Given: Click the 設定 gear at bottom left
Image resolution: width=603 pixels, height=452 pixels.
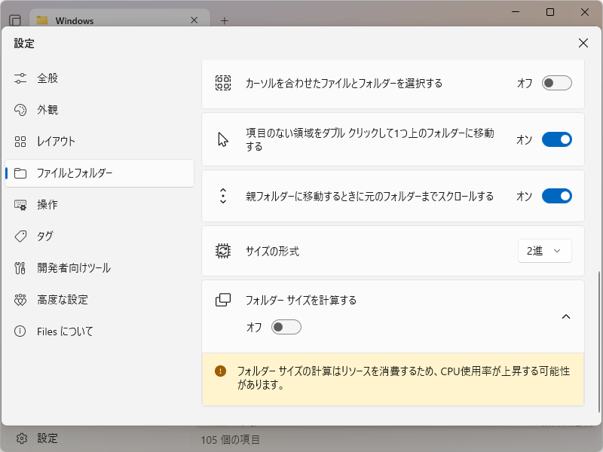Looking at the screenshot, I should [x=22, y=438].
